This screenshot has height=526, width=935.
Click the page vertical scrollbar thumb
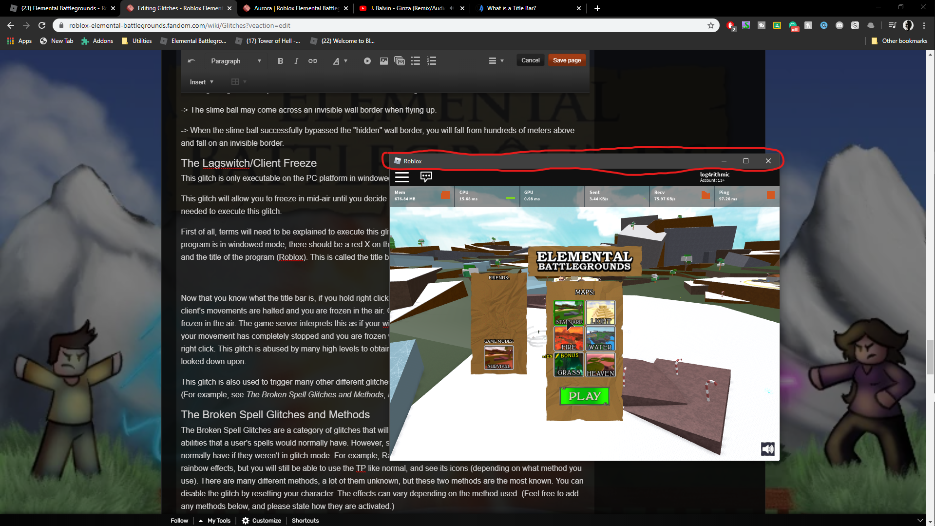pyautogui.click(x=930, y=358)
